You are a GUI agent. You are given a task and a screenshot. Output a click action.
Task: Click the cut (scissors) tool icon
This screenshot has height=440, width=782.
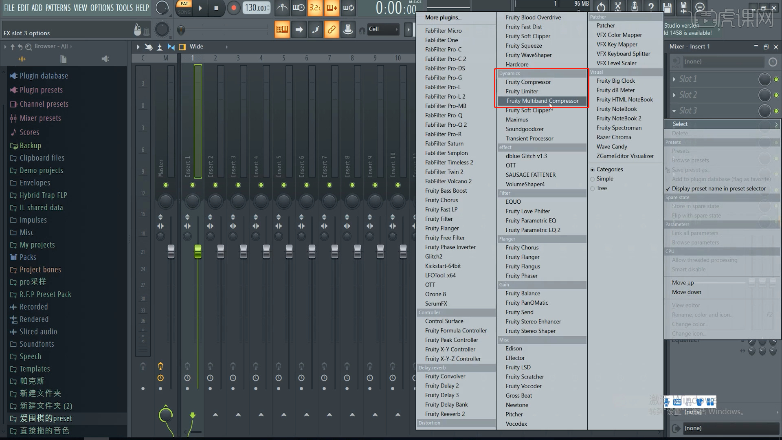tap(618, 7)
